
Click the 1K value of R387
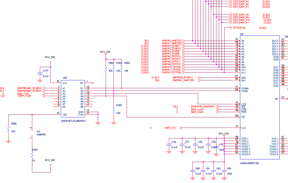click(x=33, y=161)
